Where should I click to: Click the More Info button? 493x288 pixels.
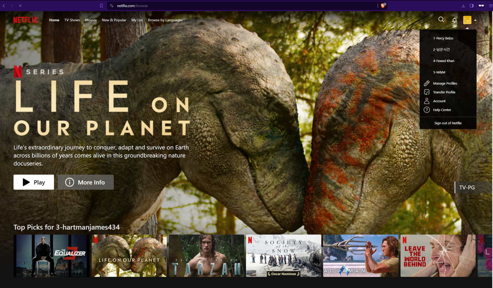point(86,182)
